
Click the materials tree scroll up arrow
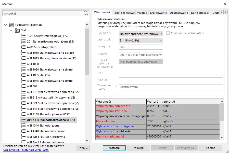pos(87,24)
